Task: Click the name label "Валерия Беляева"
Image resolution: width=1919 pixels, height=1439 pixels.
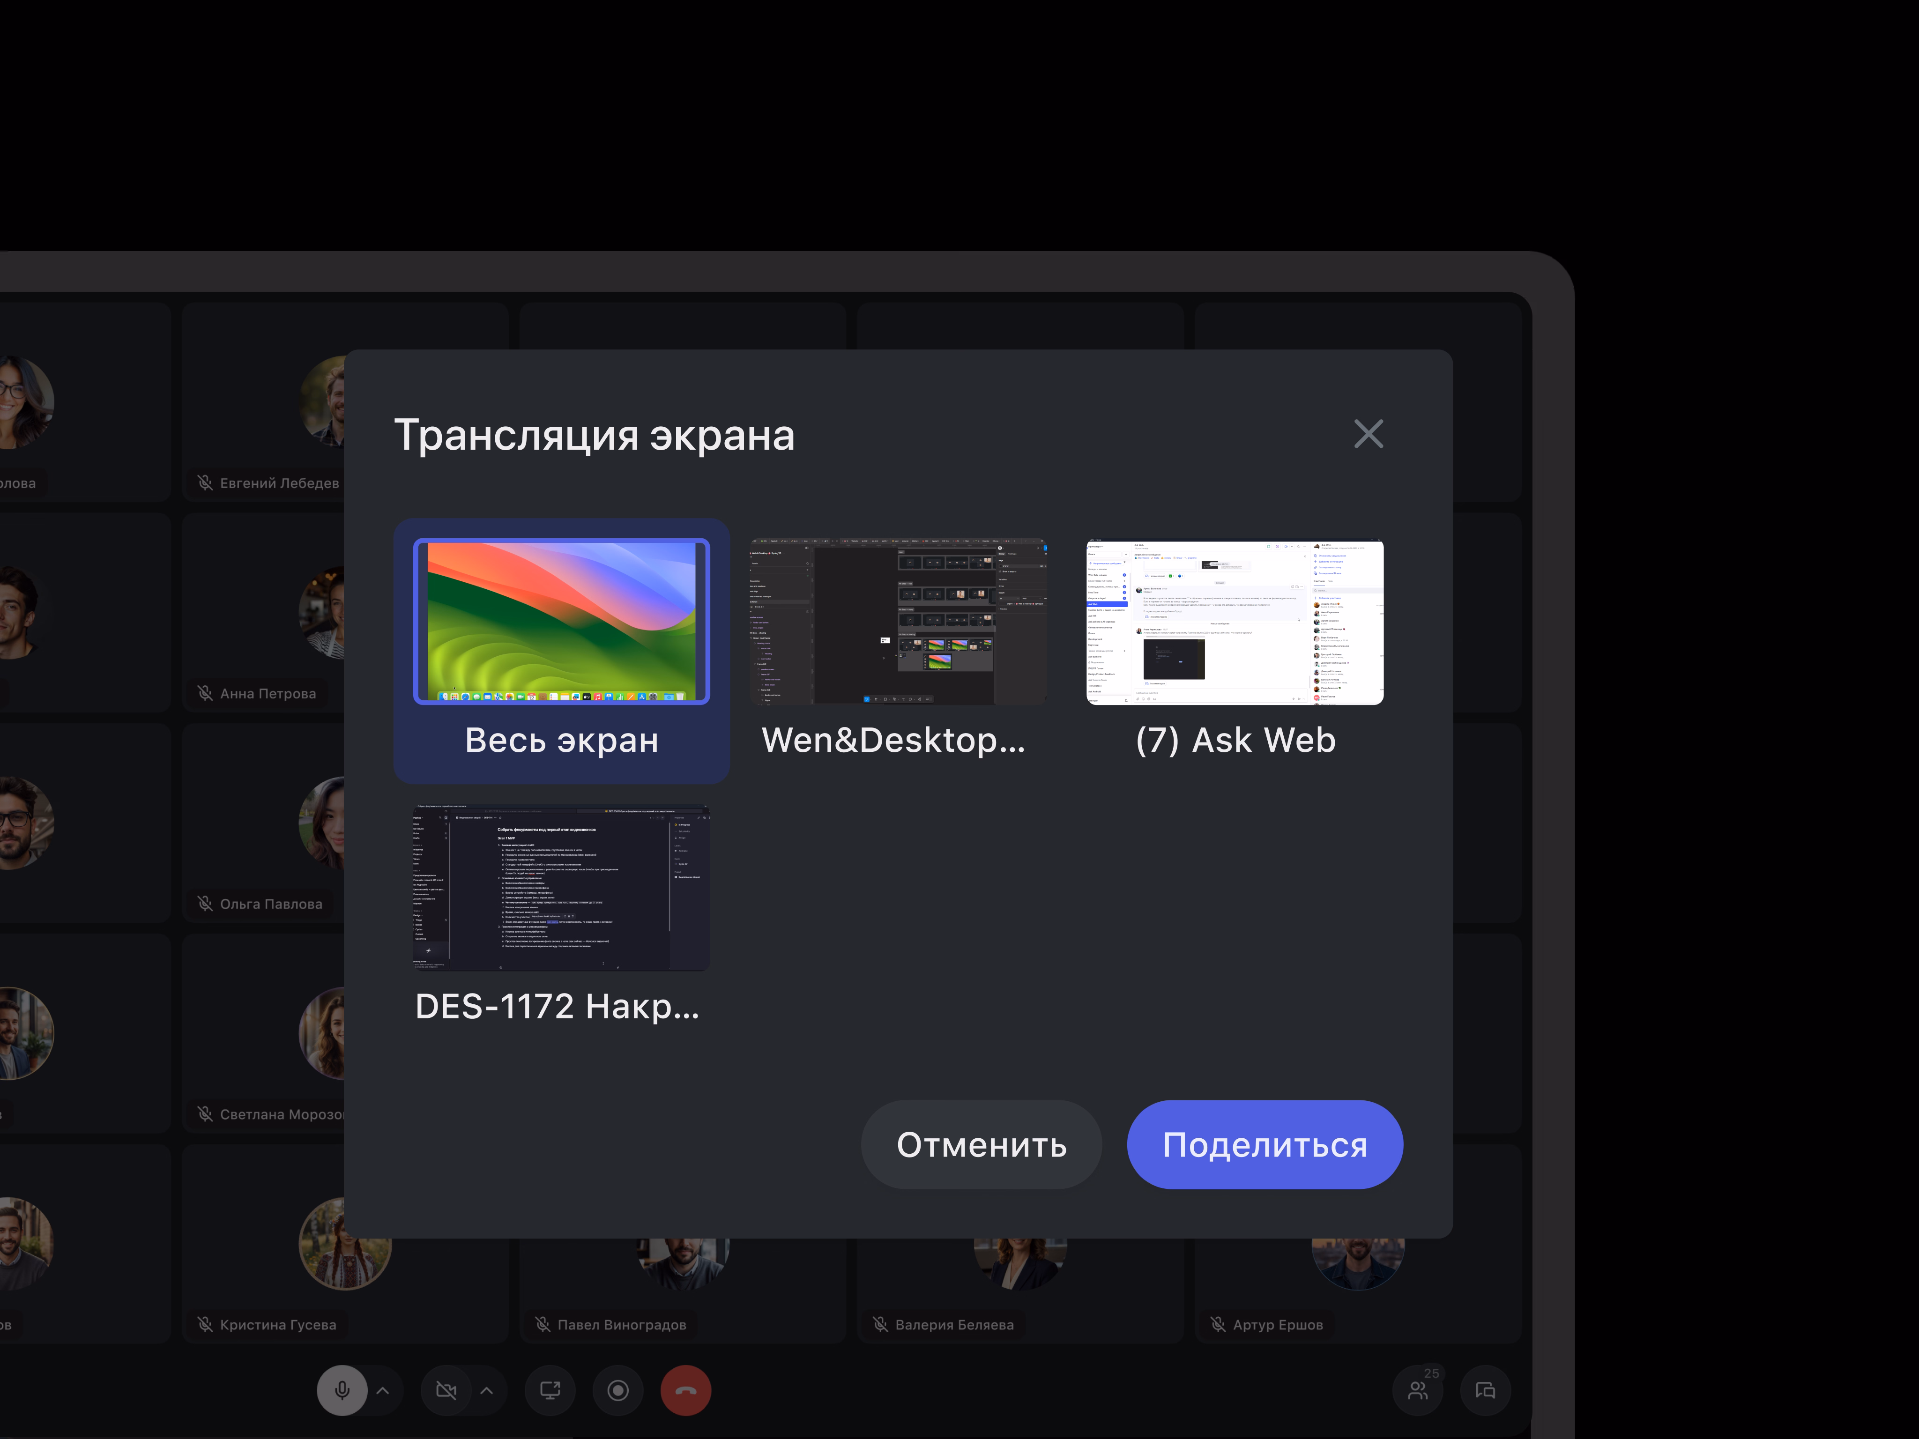Action: coord(954,1325)
